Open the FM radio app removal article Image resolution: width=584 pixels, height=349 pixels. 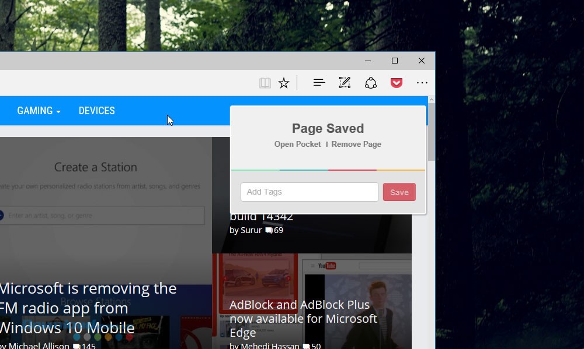pos(88,308)
